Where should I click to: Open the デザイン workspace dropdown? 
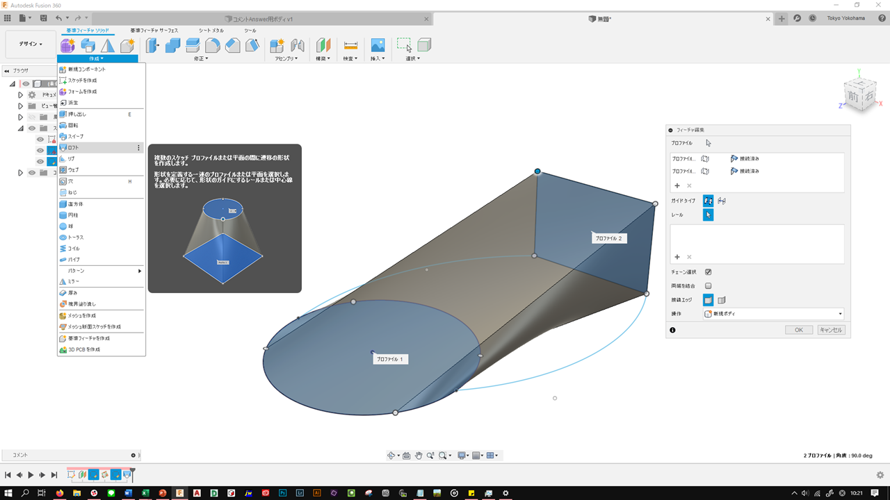pos(31,44)
